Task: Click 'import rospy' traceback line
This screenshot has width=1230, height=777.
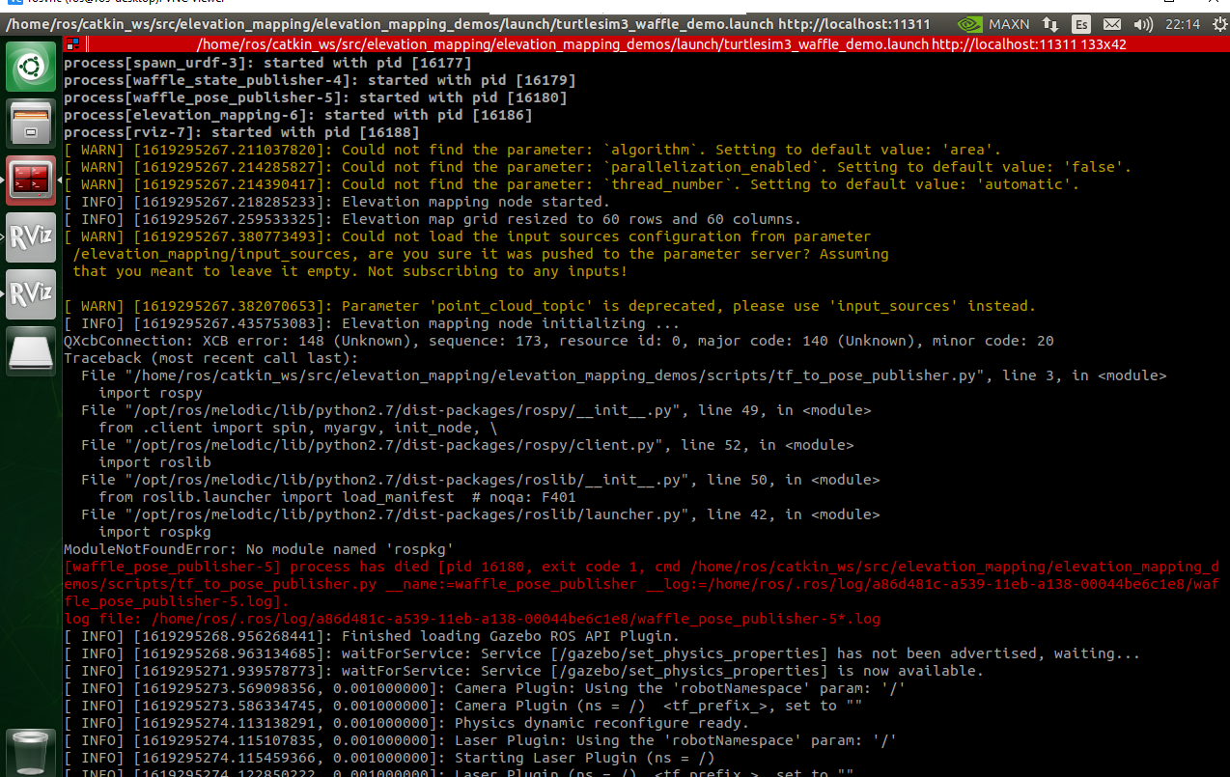Action: pyautogui.click(x=151, y=393)
